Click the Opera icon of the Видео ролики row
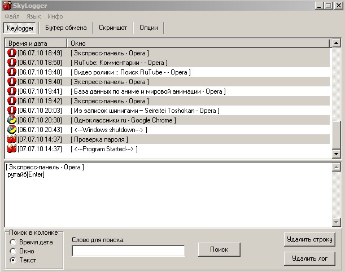 click(x=11, y=72)
